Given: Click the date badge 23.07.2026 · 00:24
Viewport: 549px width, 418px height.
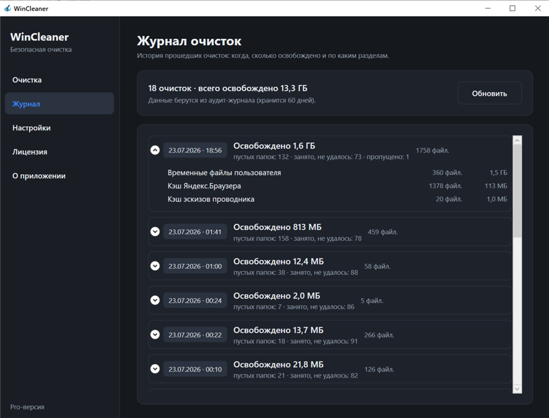Looking at the screenshot, I should click(195, 300).
